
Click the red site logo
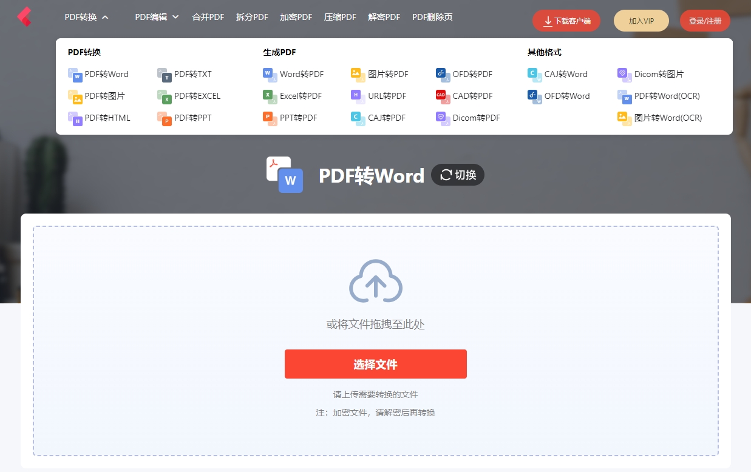[x=24, y=16]
